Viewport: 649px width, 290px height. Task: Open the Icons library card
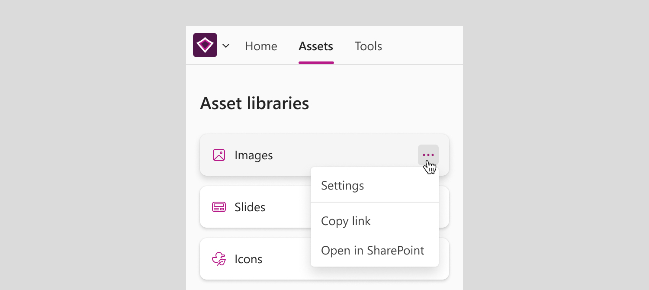[x=255, y=259]
